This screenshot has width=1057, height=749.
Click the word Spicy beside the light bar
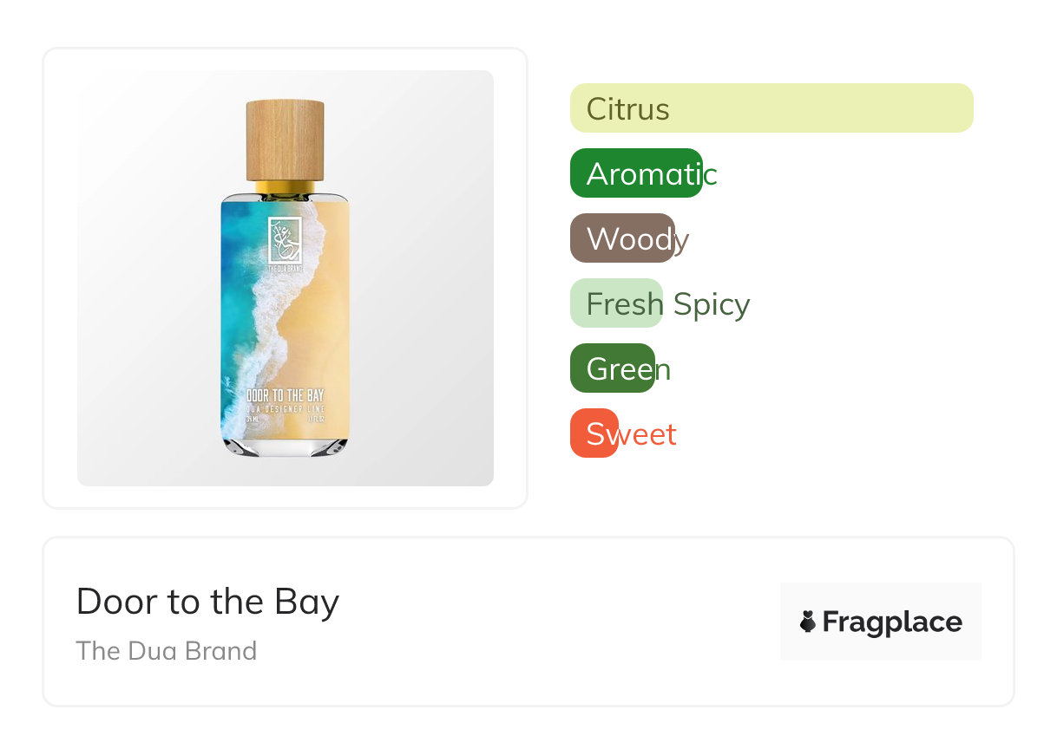coord(712,305)
